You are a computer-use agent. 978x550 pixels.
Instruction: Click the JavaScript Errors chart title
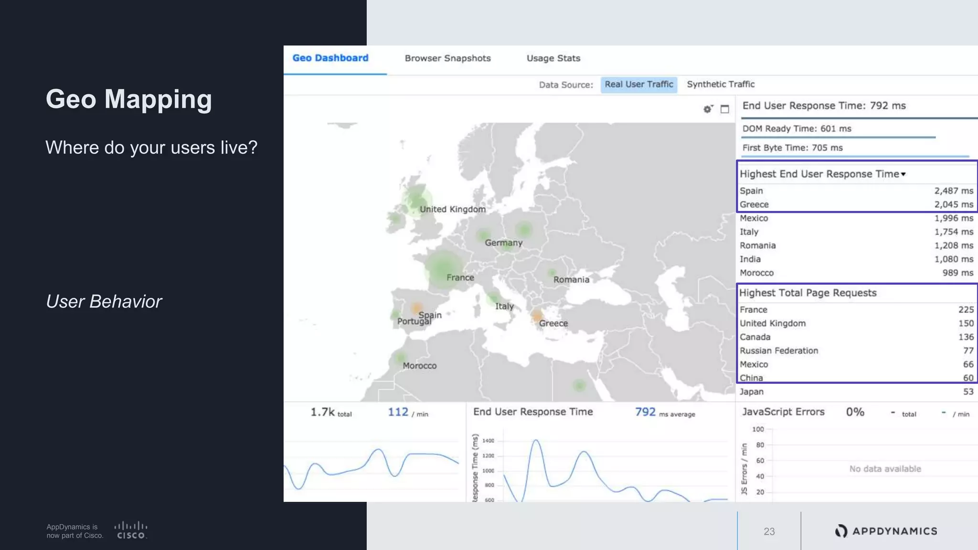click(x=783, y=412)
